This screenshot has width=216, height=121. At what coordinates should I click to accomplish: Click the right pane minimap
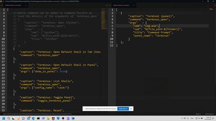211,9
